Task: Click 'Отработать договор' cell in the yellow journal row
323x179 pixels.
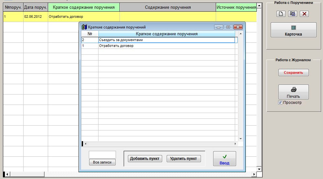Action: coord(84,17)
